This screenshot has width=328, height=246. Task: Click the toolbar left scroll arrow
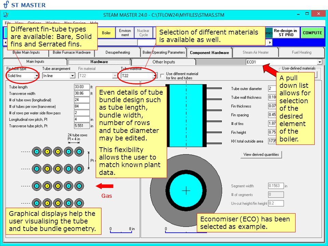5,42
